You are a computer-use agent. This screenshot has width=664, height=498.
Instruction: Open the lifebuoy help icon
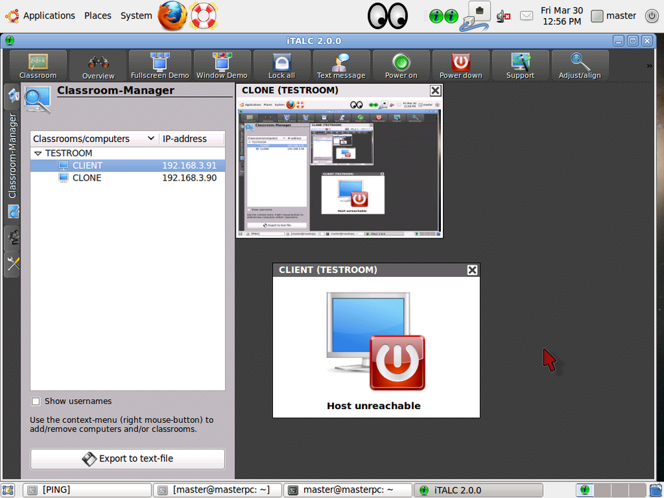point(203,16)
